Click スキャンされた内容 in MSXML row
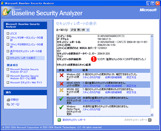Image resolution: width=161 pixels, height=131 pixels. point(91,92)
